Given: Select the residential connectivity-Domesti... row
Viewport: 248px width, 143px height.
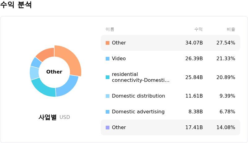Looking at the screenshot, I should tap(170, 77).
